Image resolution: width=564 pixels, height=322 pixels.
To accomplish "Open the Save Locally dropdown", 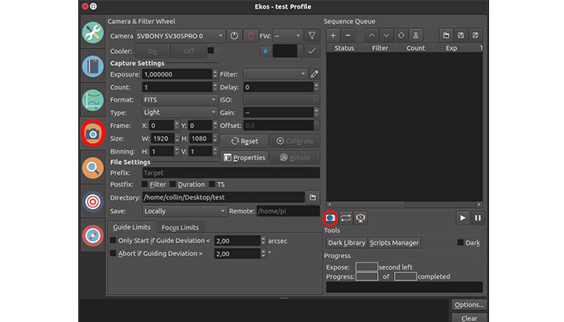I will pyautogui.click(x=179, y=211).
